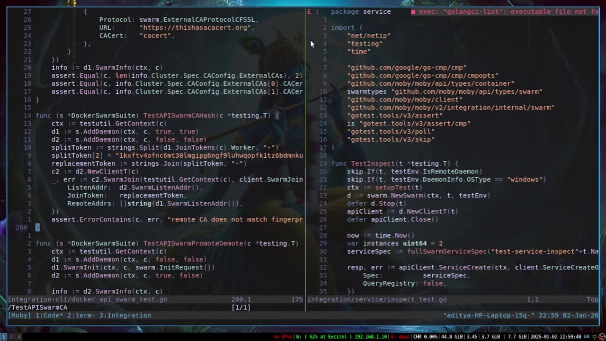Screen dimensions: 606x341
Task: Click the "now := time.Now()" line
Action: coord(381,235)
